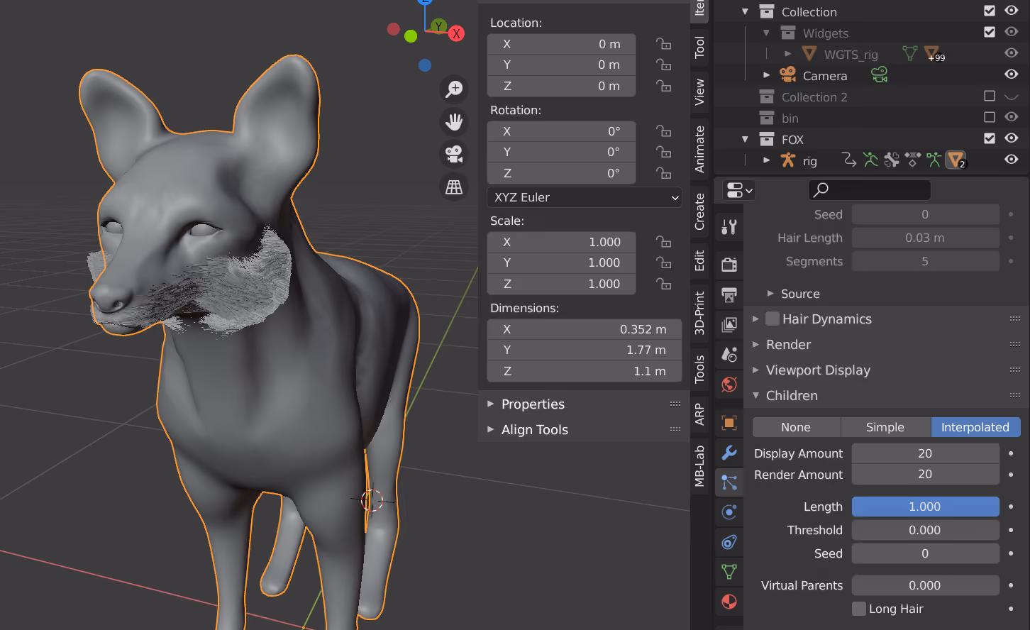
Task: Switch perspective/orthographic with the grid gizmo
Action: [454, 187]
